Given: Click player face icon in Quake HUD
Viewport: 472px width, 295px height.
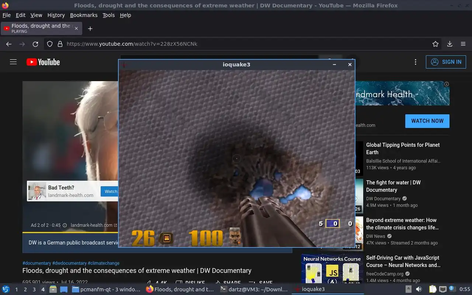Looking at the screenshot, I should coord(235,237).
